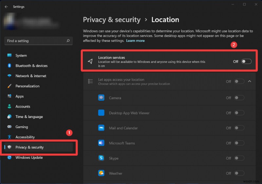Toggle Camera location access switch
Image resolution: width=262 pixels, height=184 pixels.
[239, 98]
